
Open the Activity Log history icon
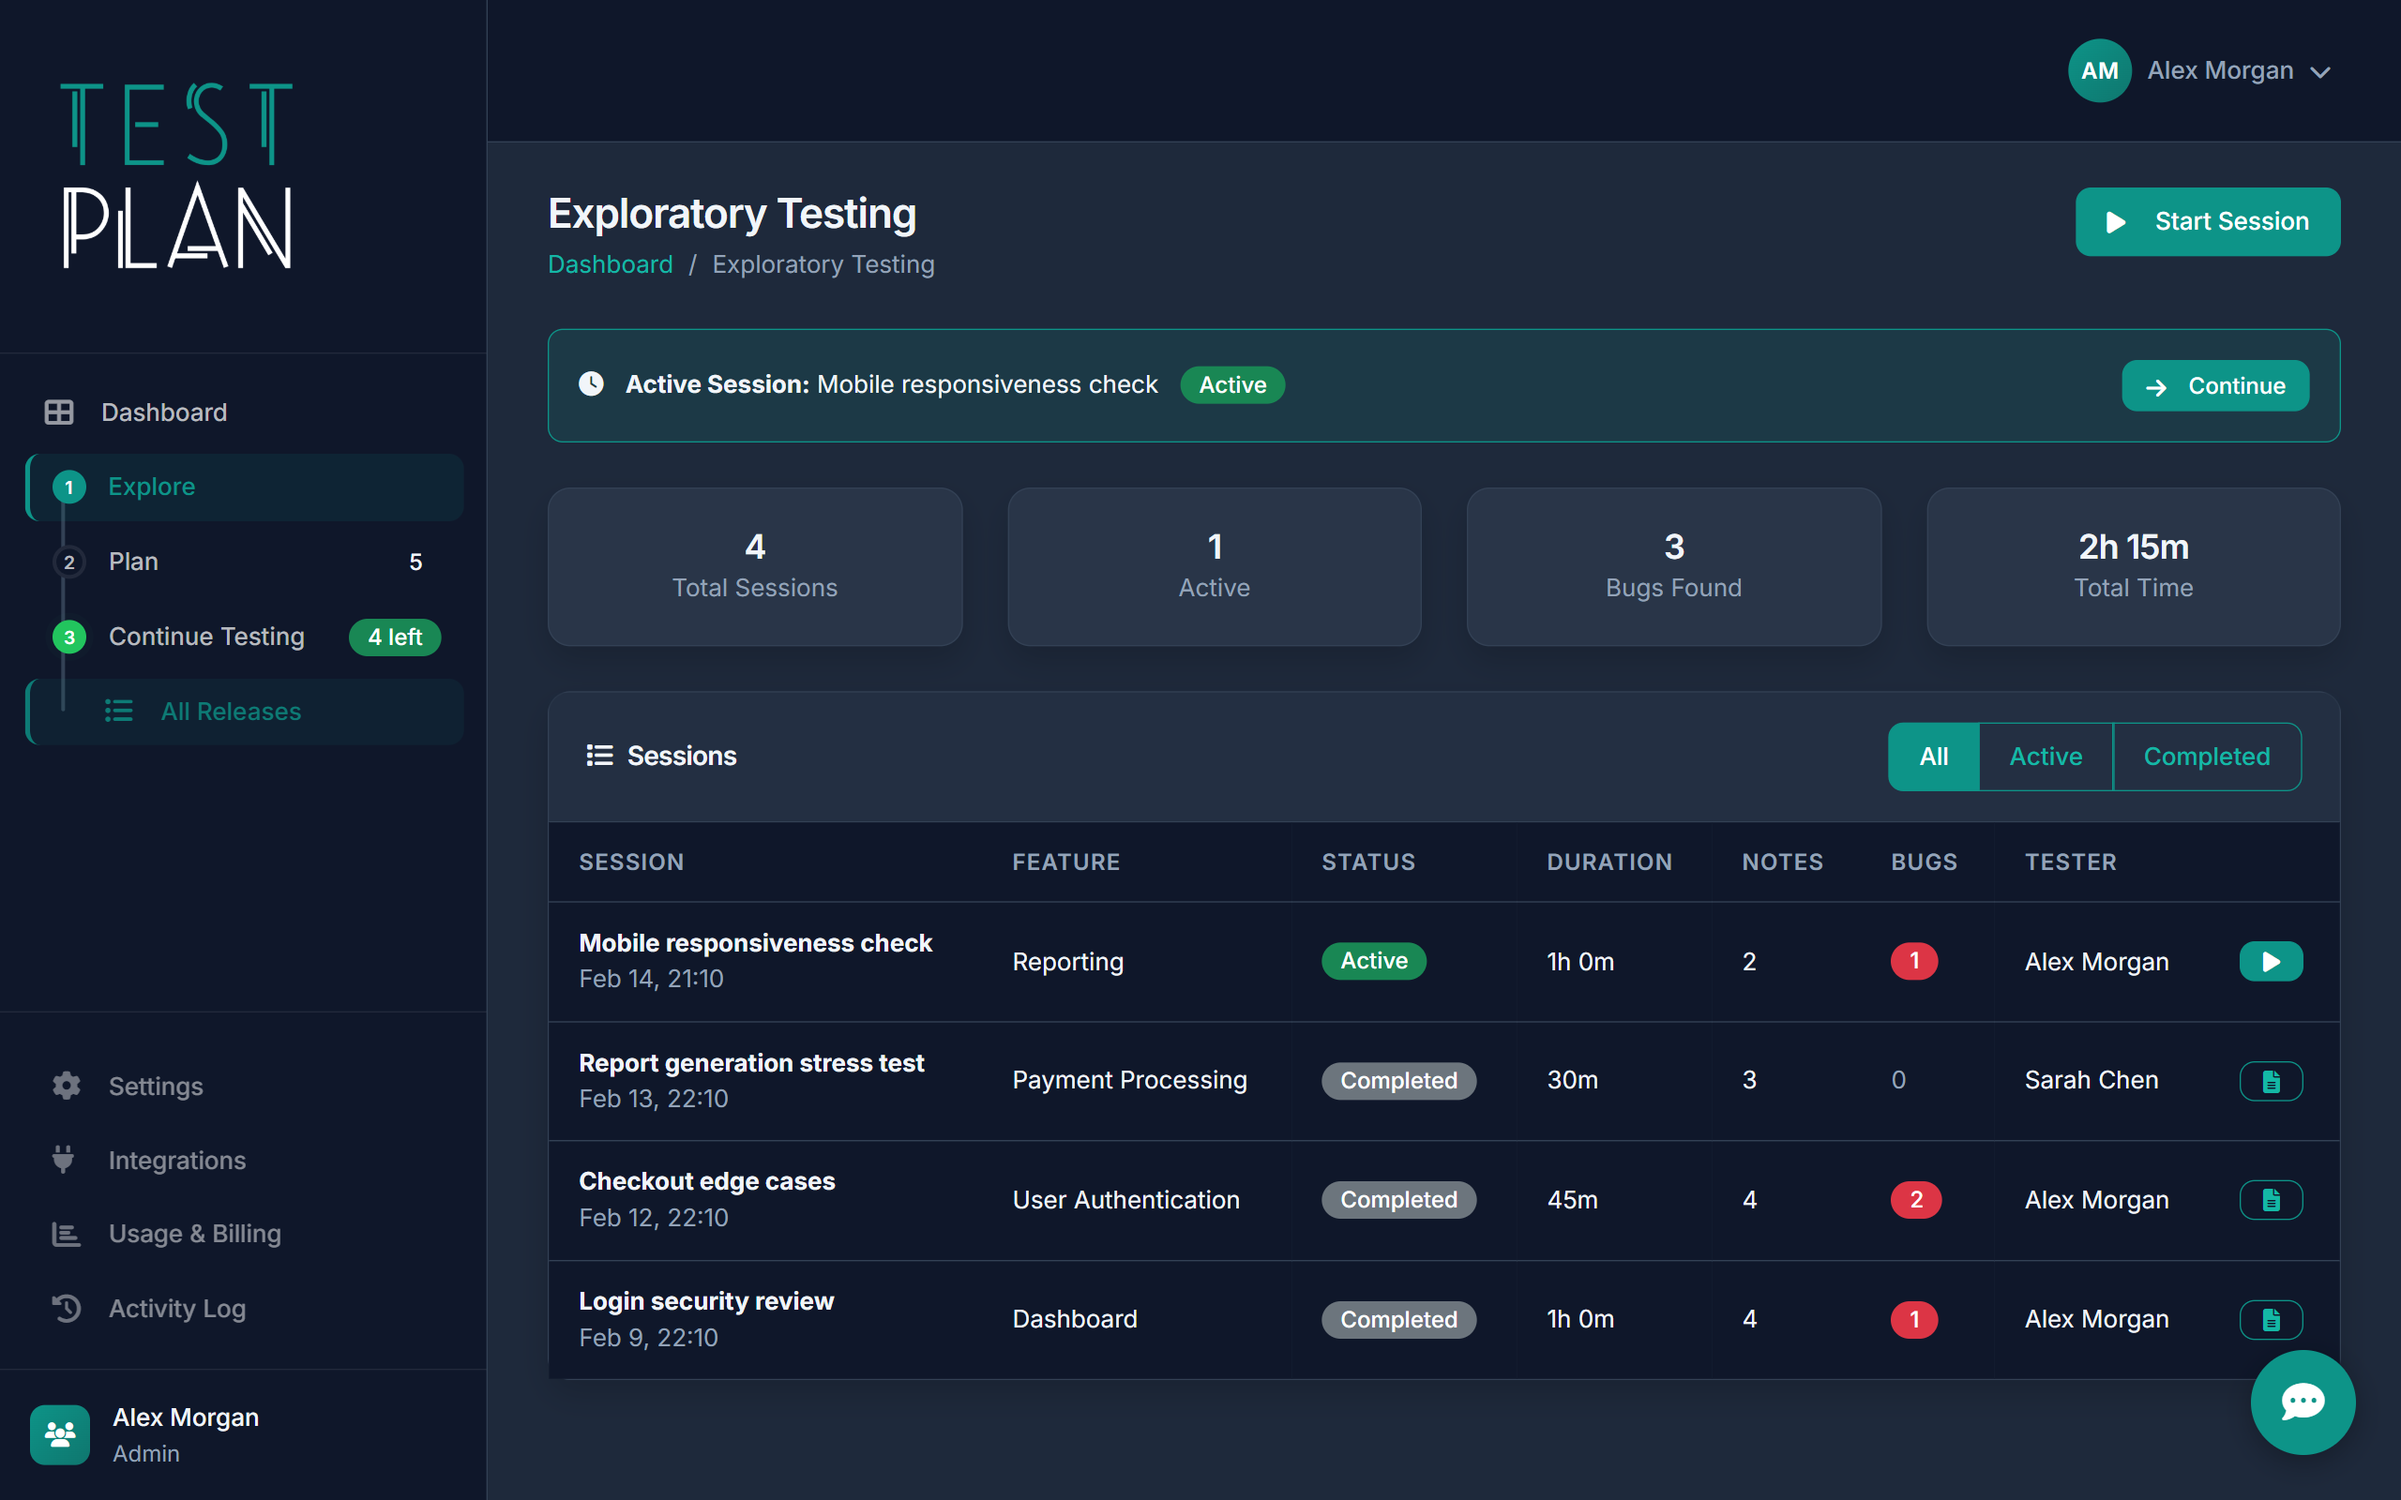[66, 1308]
